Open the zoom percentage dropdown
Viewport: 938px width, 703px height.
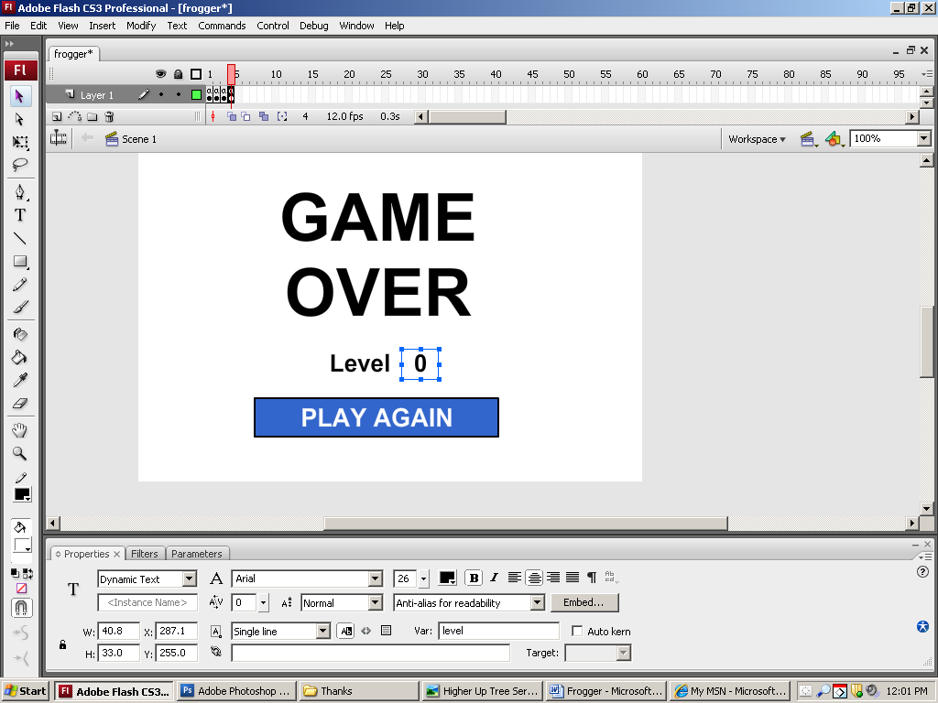(x=923, y=139)
